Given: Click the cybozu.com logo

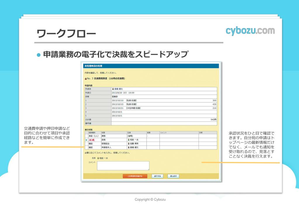Looking at the screenshot, I should pyautogui.click(x=250, y=31).
